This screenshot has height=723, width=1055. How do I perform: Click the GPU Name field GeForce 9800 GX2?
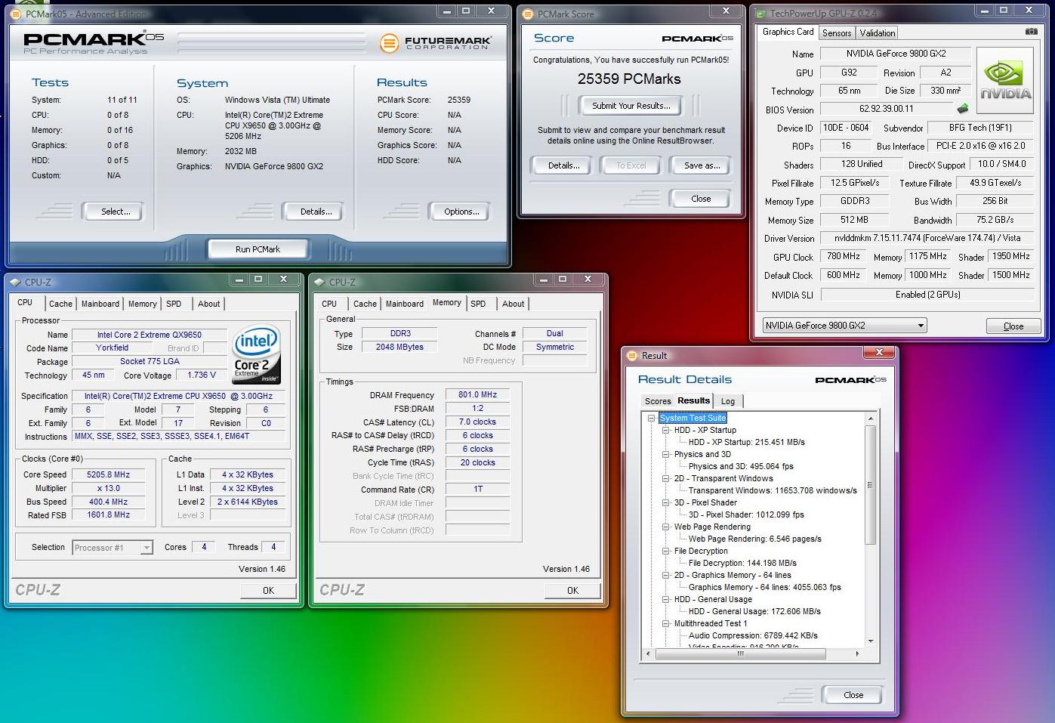point(896,54)
